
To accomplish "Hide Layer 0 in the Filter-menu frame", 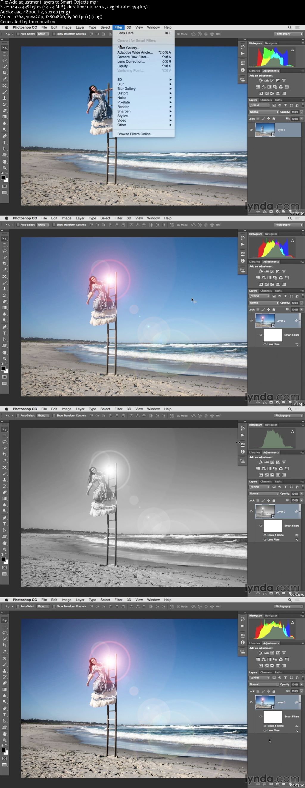I will [251, 130].
